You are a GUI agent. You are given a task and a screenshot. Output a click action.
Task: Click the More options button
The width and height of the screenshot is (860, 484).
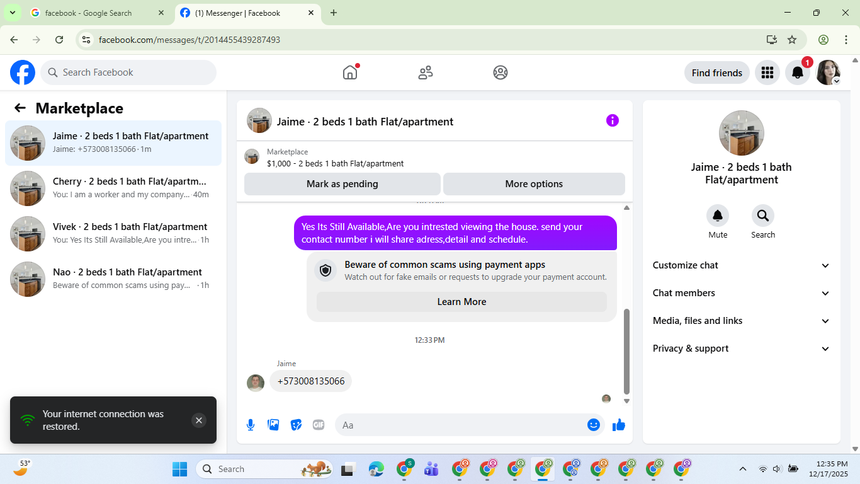tap(534, 184)
